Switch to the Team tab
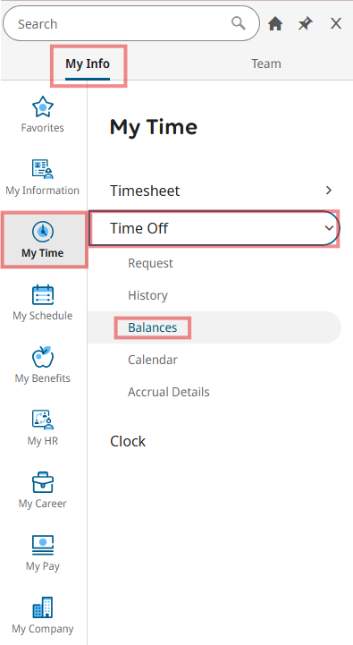This screenshot has height=645, width=353. point(266,64)
